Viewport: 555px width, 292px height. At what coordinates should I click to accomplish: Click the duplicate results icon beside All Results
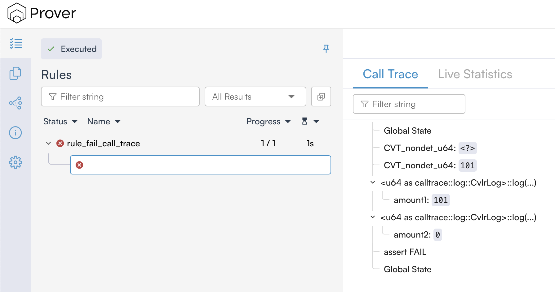(321, 97)
